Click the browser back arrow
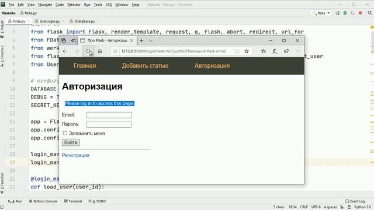Screen dimensions: 374x210 [x=65, y=51]
